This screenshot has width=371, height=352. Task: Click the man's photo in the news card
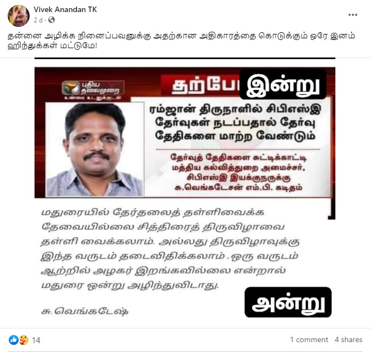pyautogui.click(x=94, y=149)
